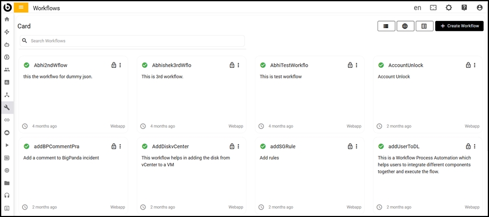Click the lock icon on AddDiskvCenter card
The width and height of the screenshot is (489, 217).
[x=232, y=146]
